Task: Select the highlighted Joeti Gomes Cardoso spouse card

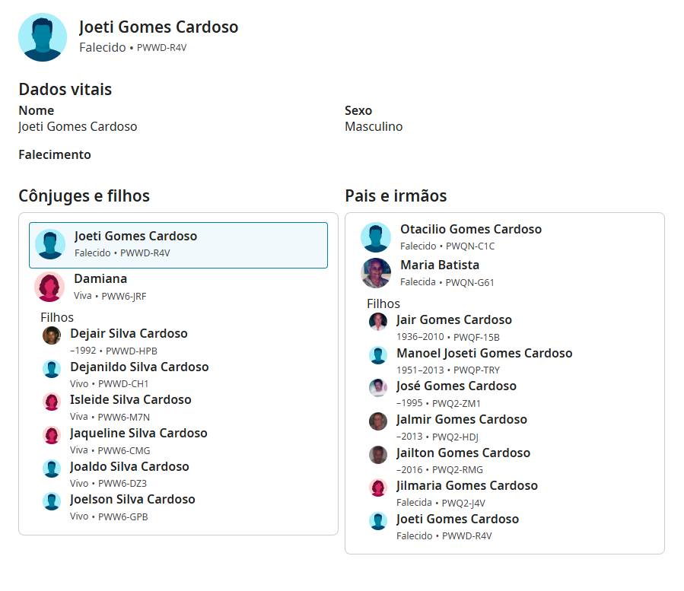Action: click(x=178, y=245)
